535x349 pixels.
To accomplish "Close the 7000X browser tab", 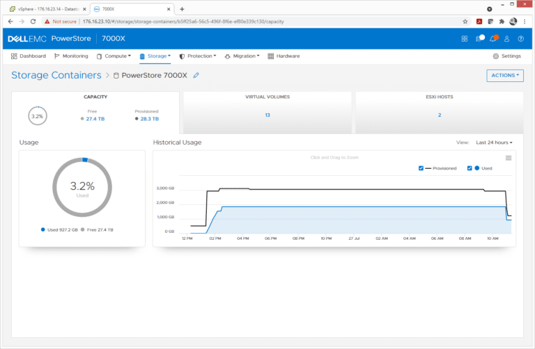I will 169,9.
